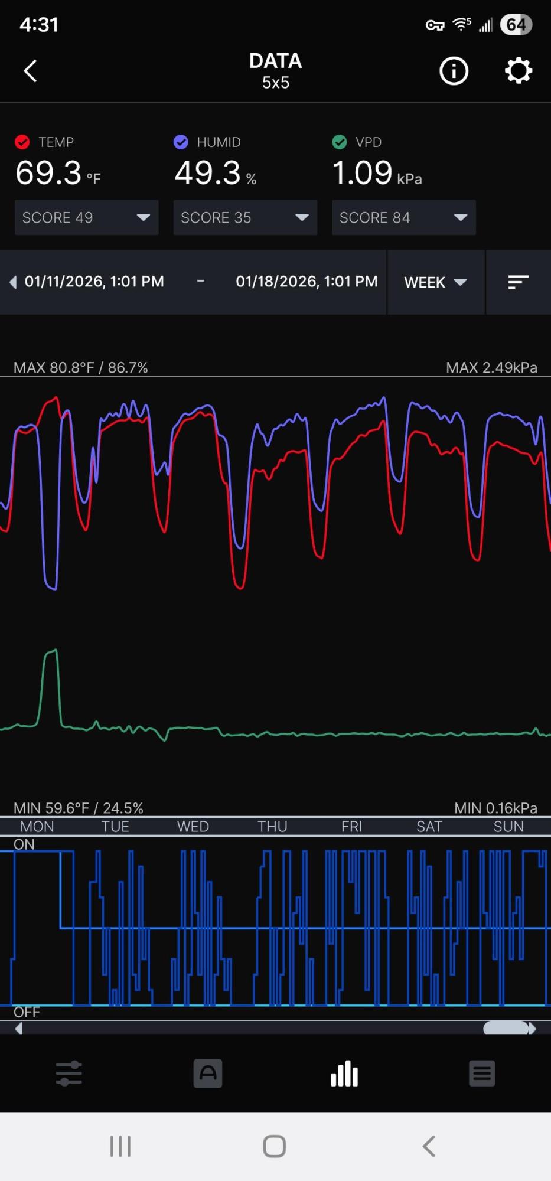Open the info circle icon

(454, 71)
